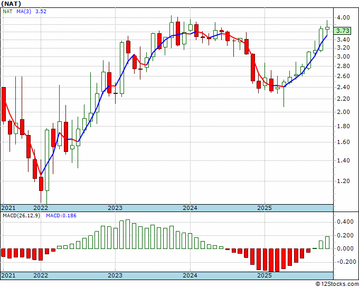Click the 2021 label on MACD panel axis
359x288 pixels.
pyautogui.click(x=8, y=275)
